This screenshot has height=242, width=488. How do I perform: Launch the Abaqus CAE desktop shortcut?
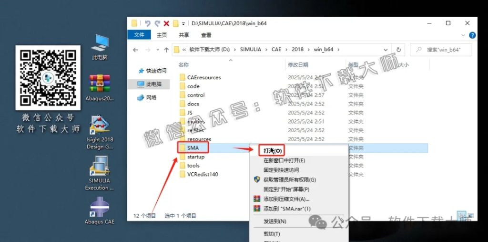[x=100, y=210]
